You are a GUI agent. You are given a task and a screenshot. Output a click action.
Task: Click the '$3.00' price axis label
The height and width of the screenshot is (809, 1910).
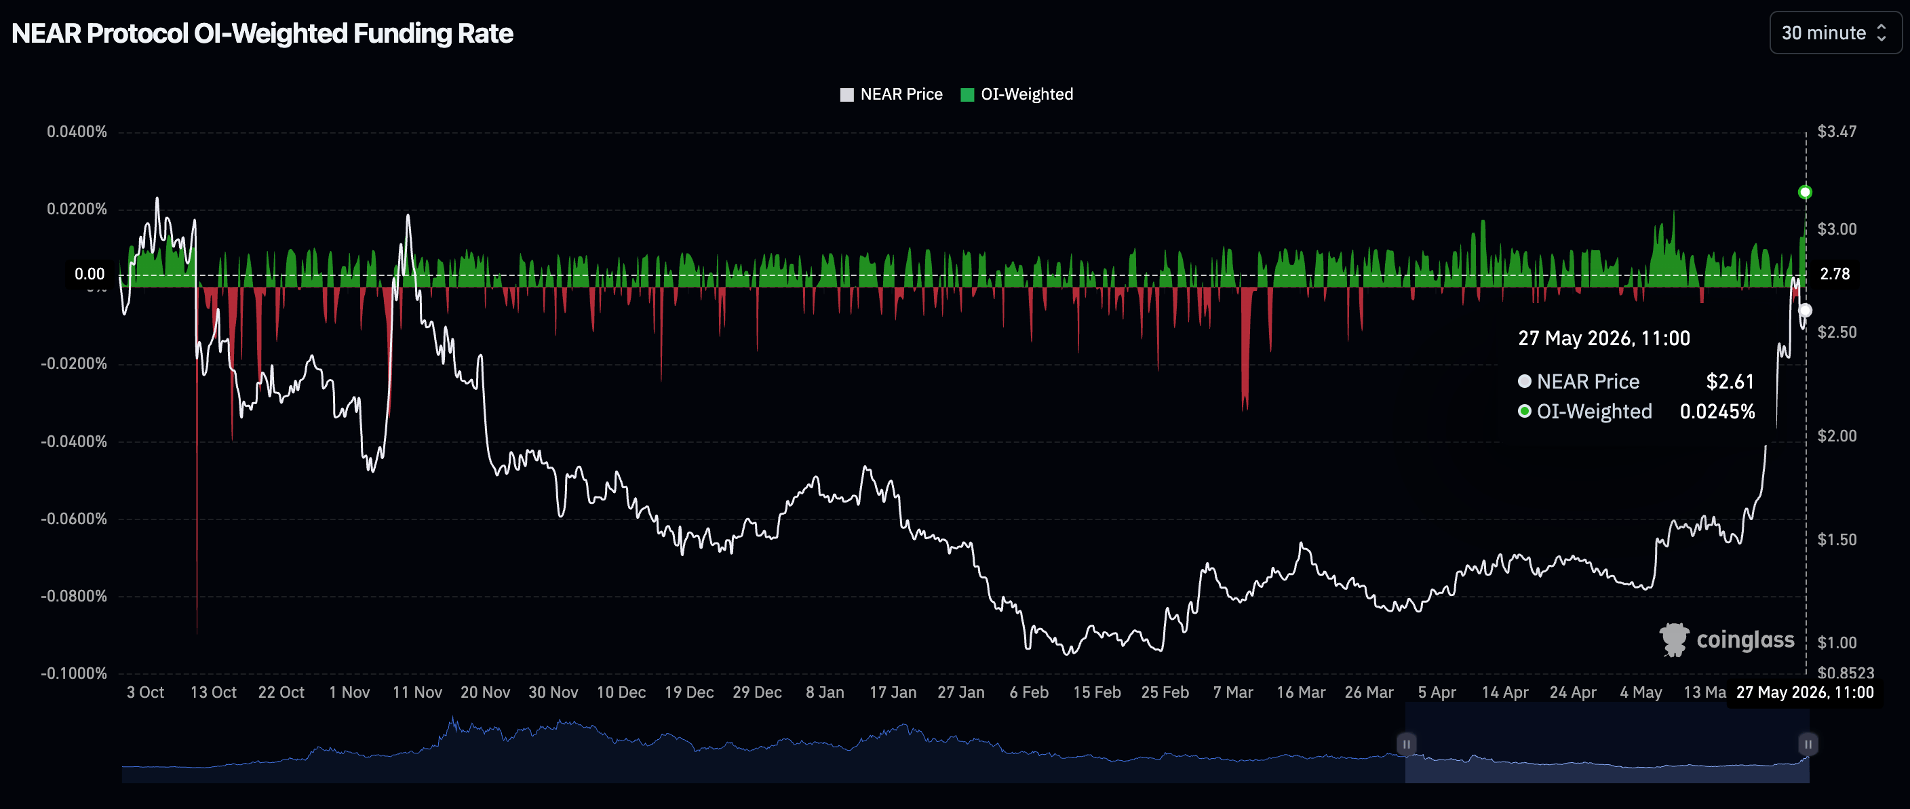pos(1837,229)
